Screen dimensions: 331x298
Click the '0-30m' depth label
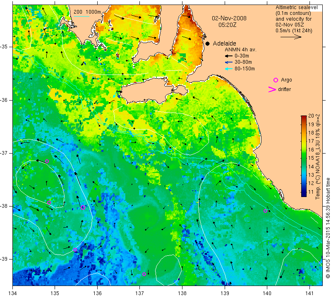click(x=242, y=56)
